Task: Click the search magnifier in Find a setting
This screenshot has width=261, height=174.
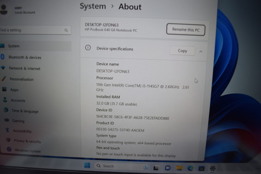Action: (66, 30)
